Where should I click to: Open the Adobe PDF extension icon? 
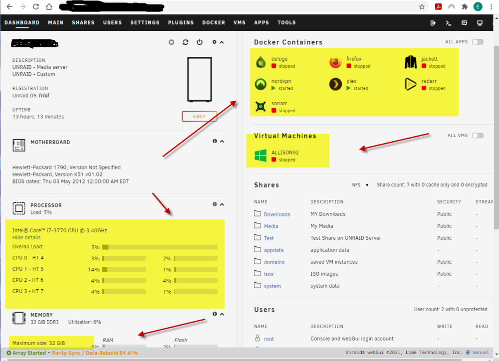(x=438, y=6)
